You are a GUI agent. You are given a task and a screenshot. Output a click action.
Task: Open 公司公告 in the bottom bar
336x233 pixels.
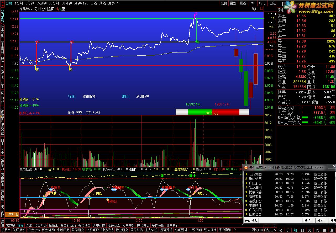click(136, 230)
